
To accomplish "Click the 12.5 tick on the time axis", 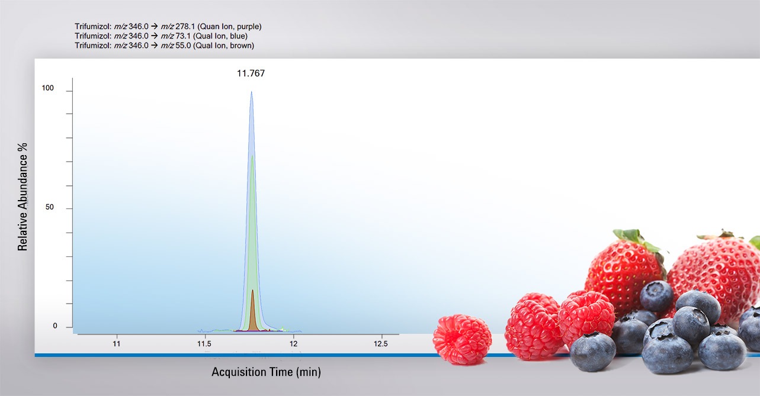I will 380,343.
